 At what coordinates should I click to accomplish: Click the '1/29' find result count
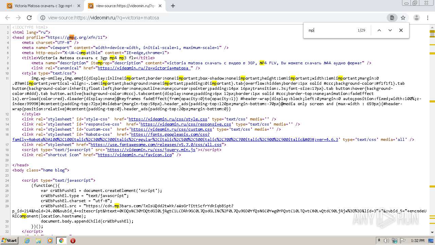[361, 30]
